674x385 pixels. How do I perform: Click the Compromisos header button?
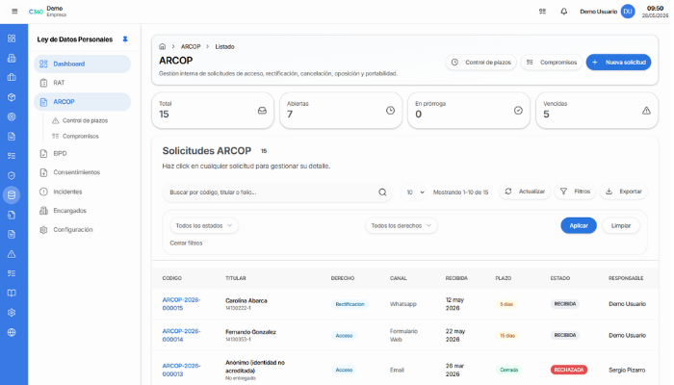pyautogui.click(x=552, y=63)
